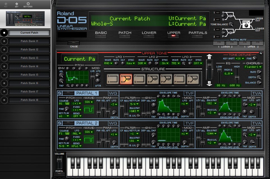Click the REV reverb knob
Image resolution: width=270 pixels, height=179 pixels.
[x=246, y=25]
